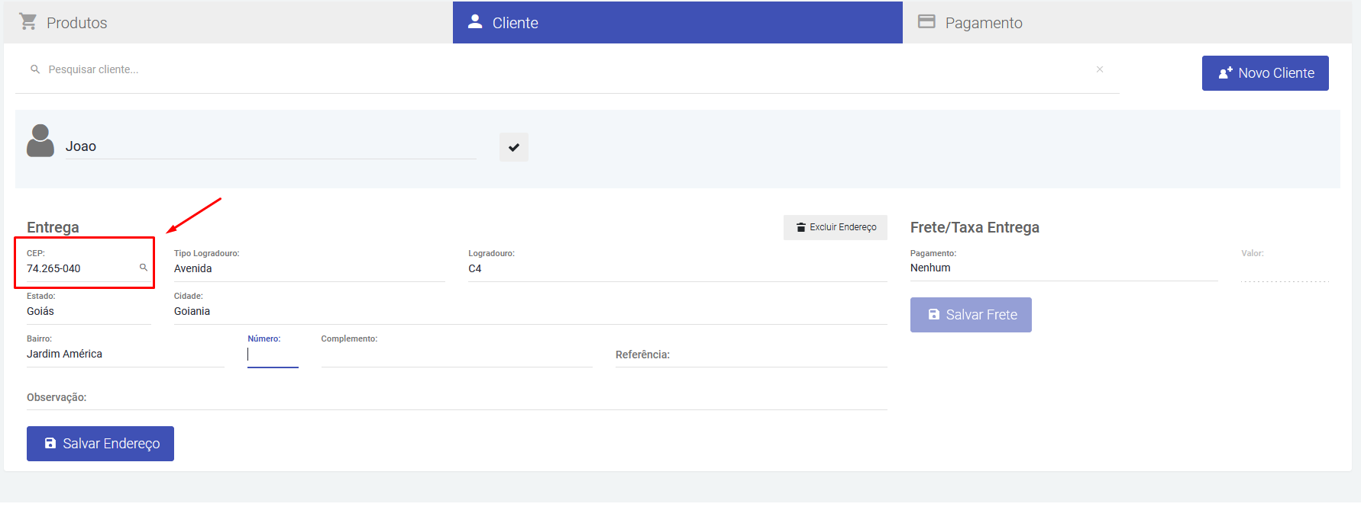Switch to the Pagamento tab
This screenshot has height=507, width=1361.
coord(983,23)
